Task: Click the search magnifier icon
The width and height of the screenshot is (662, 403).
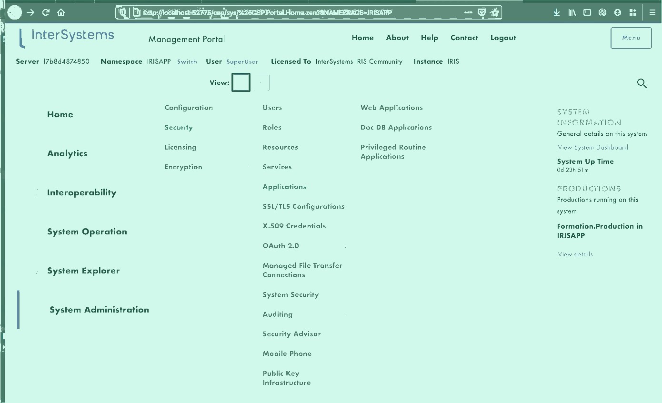Action: coord(642,83)
